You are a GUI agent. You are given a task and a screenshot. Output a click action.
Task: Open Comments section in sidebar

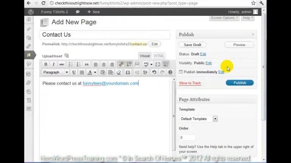29,64
